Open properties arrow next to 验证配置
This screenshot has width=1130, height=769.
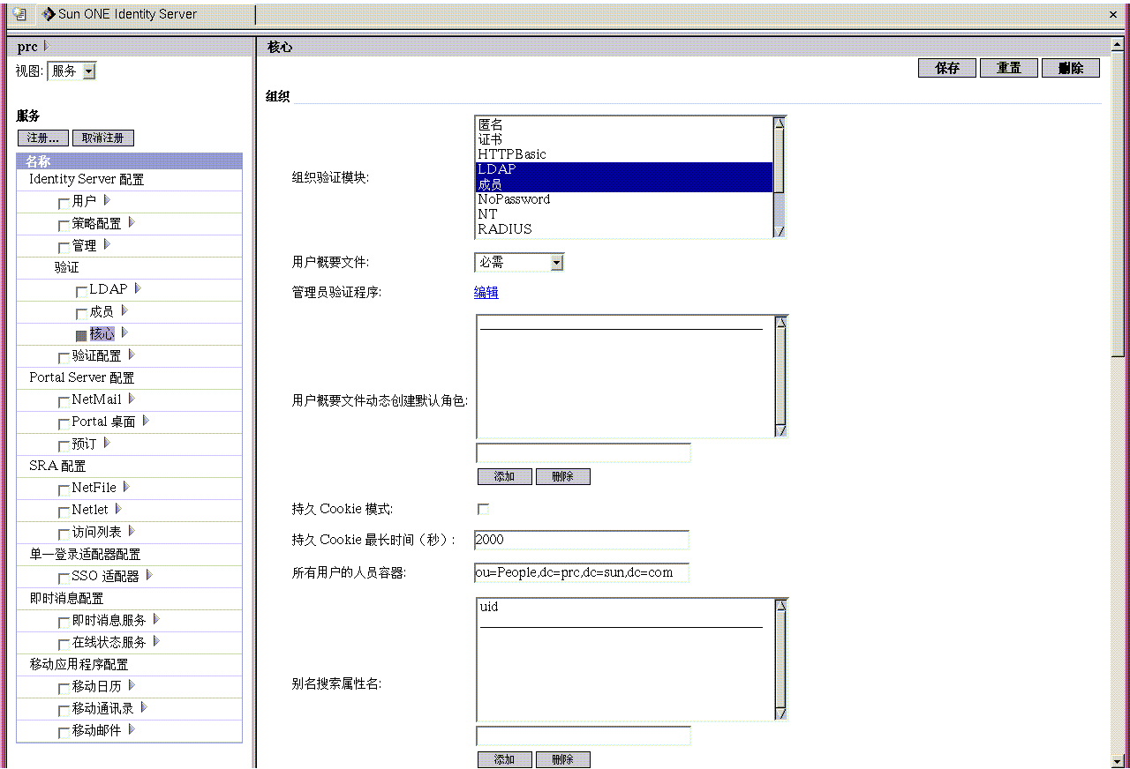click(132, 355)
